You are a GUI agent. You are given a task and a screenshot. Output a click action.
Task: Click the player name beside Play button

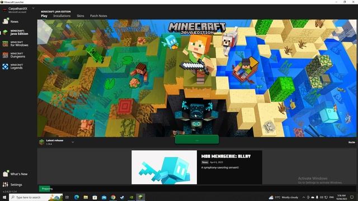(x=351, y=142)
